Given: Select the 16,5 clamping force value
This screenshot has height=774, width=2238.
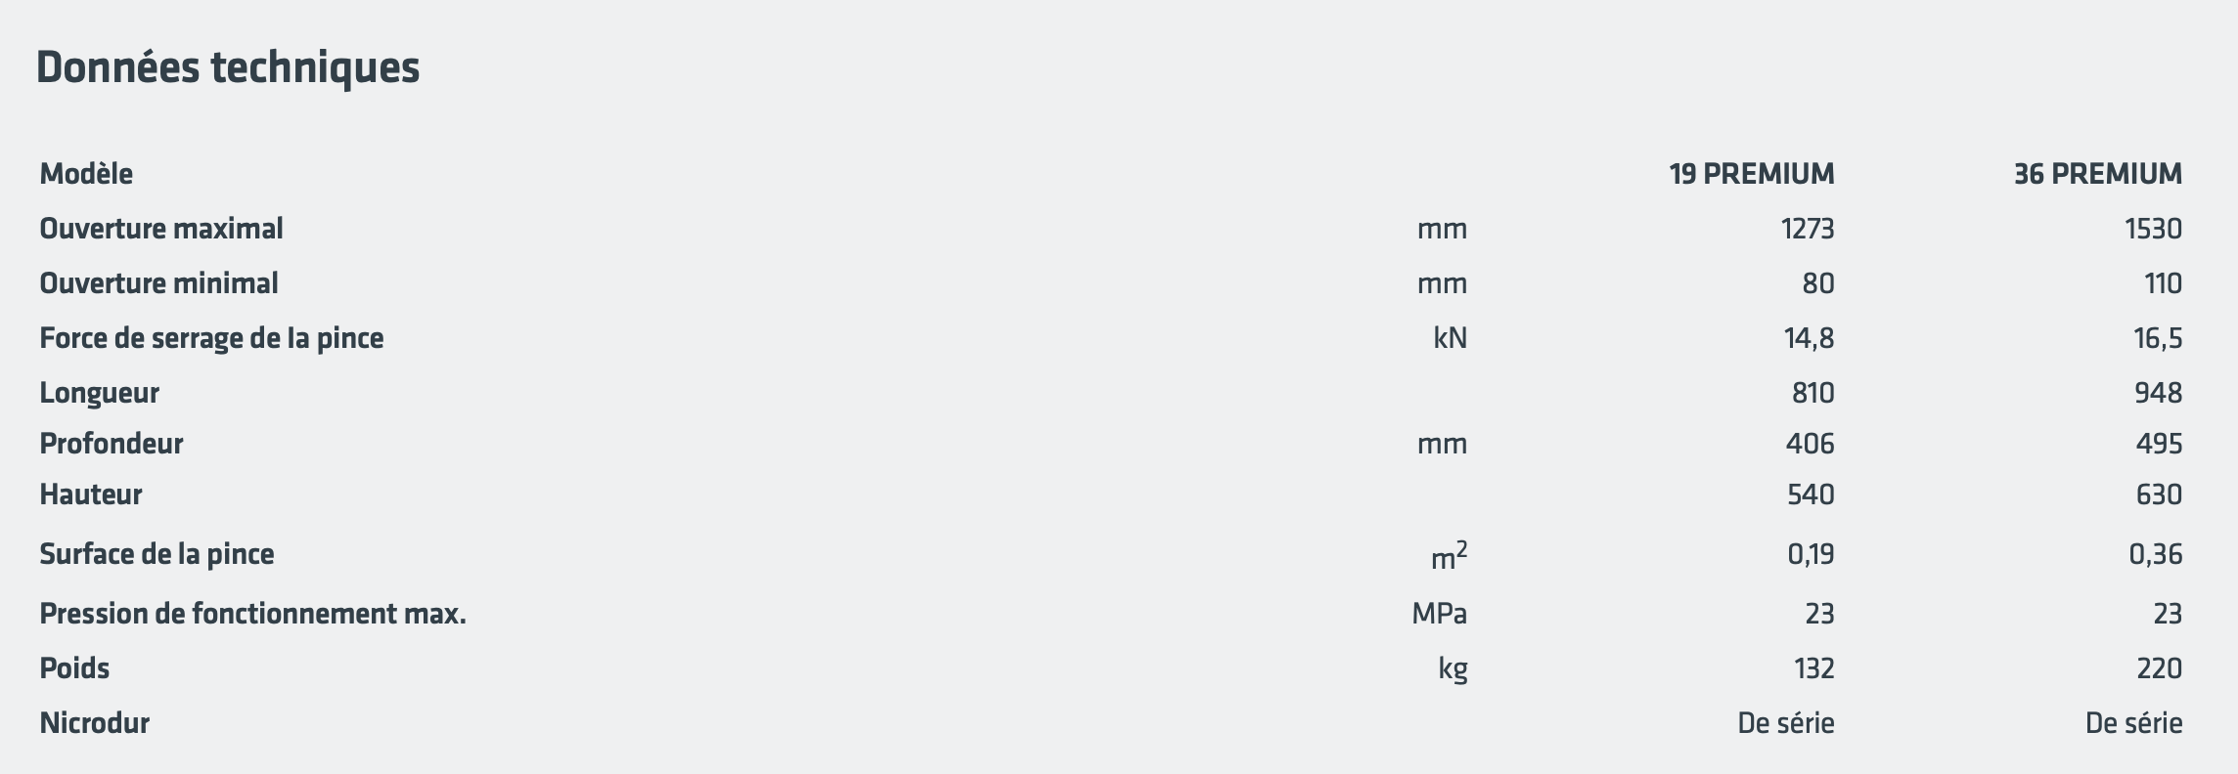Looking at the screenshot, I should [2156, 338].
